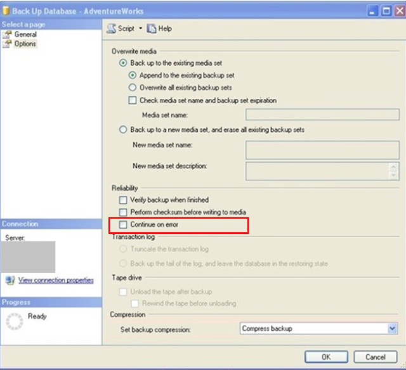Click the progress spinner icon
Screen dimensions: 406x370
[15, 321]
